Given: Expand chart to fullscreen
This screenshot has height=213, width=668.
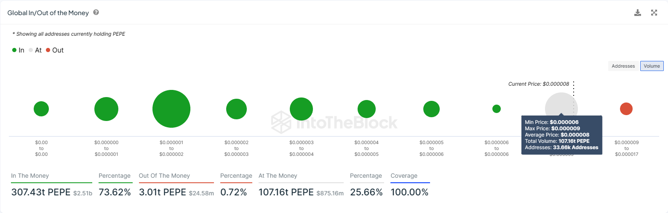Looking at the screenshot, I should (654, 13).
